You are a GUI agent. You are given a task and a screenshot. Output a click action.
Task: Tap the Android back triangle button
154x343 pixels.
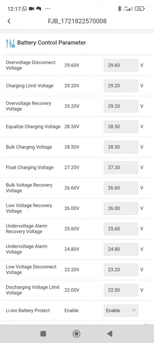(110, 334)
